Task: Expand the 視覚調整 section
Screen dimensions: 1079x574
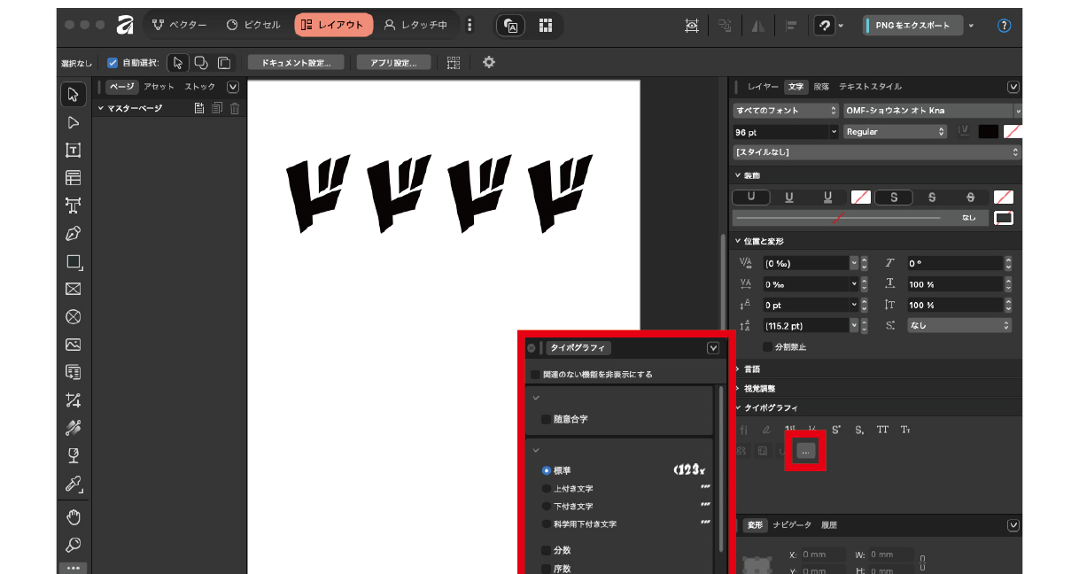Action: click(738, 388)
